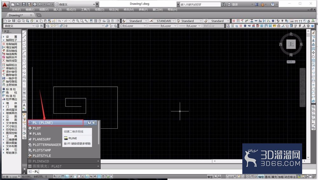Click the workspace settings gear next to 自定义
The width and height of the screenshot is (318, 180).
point(37,26)
